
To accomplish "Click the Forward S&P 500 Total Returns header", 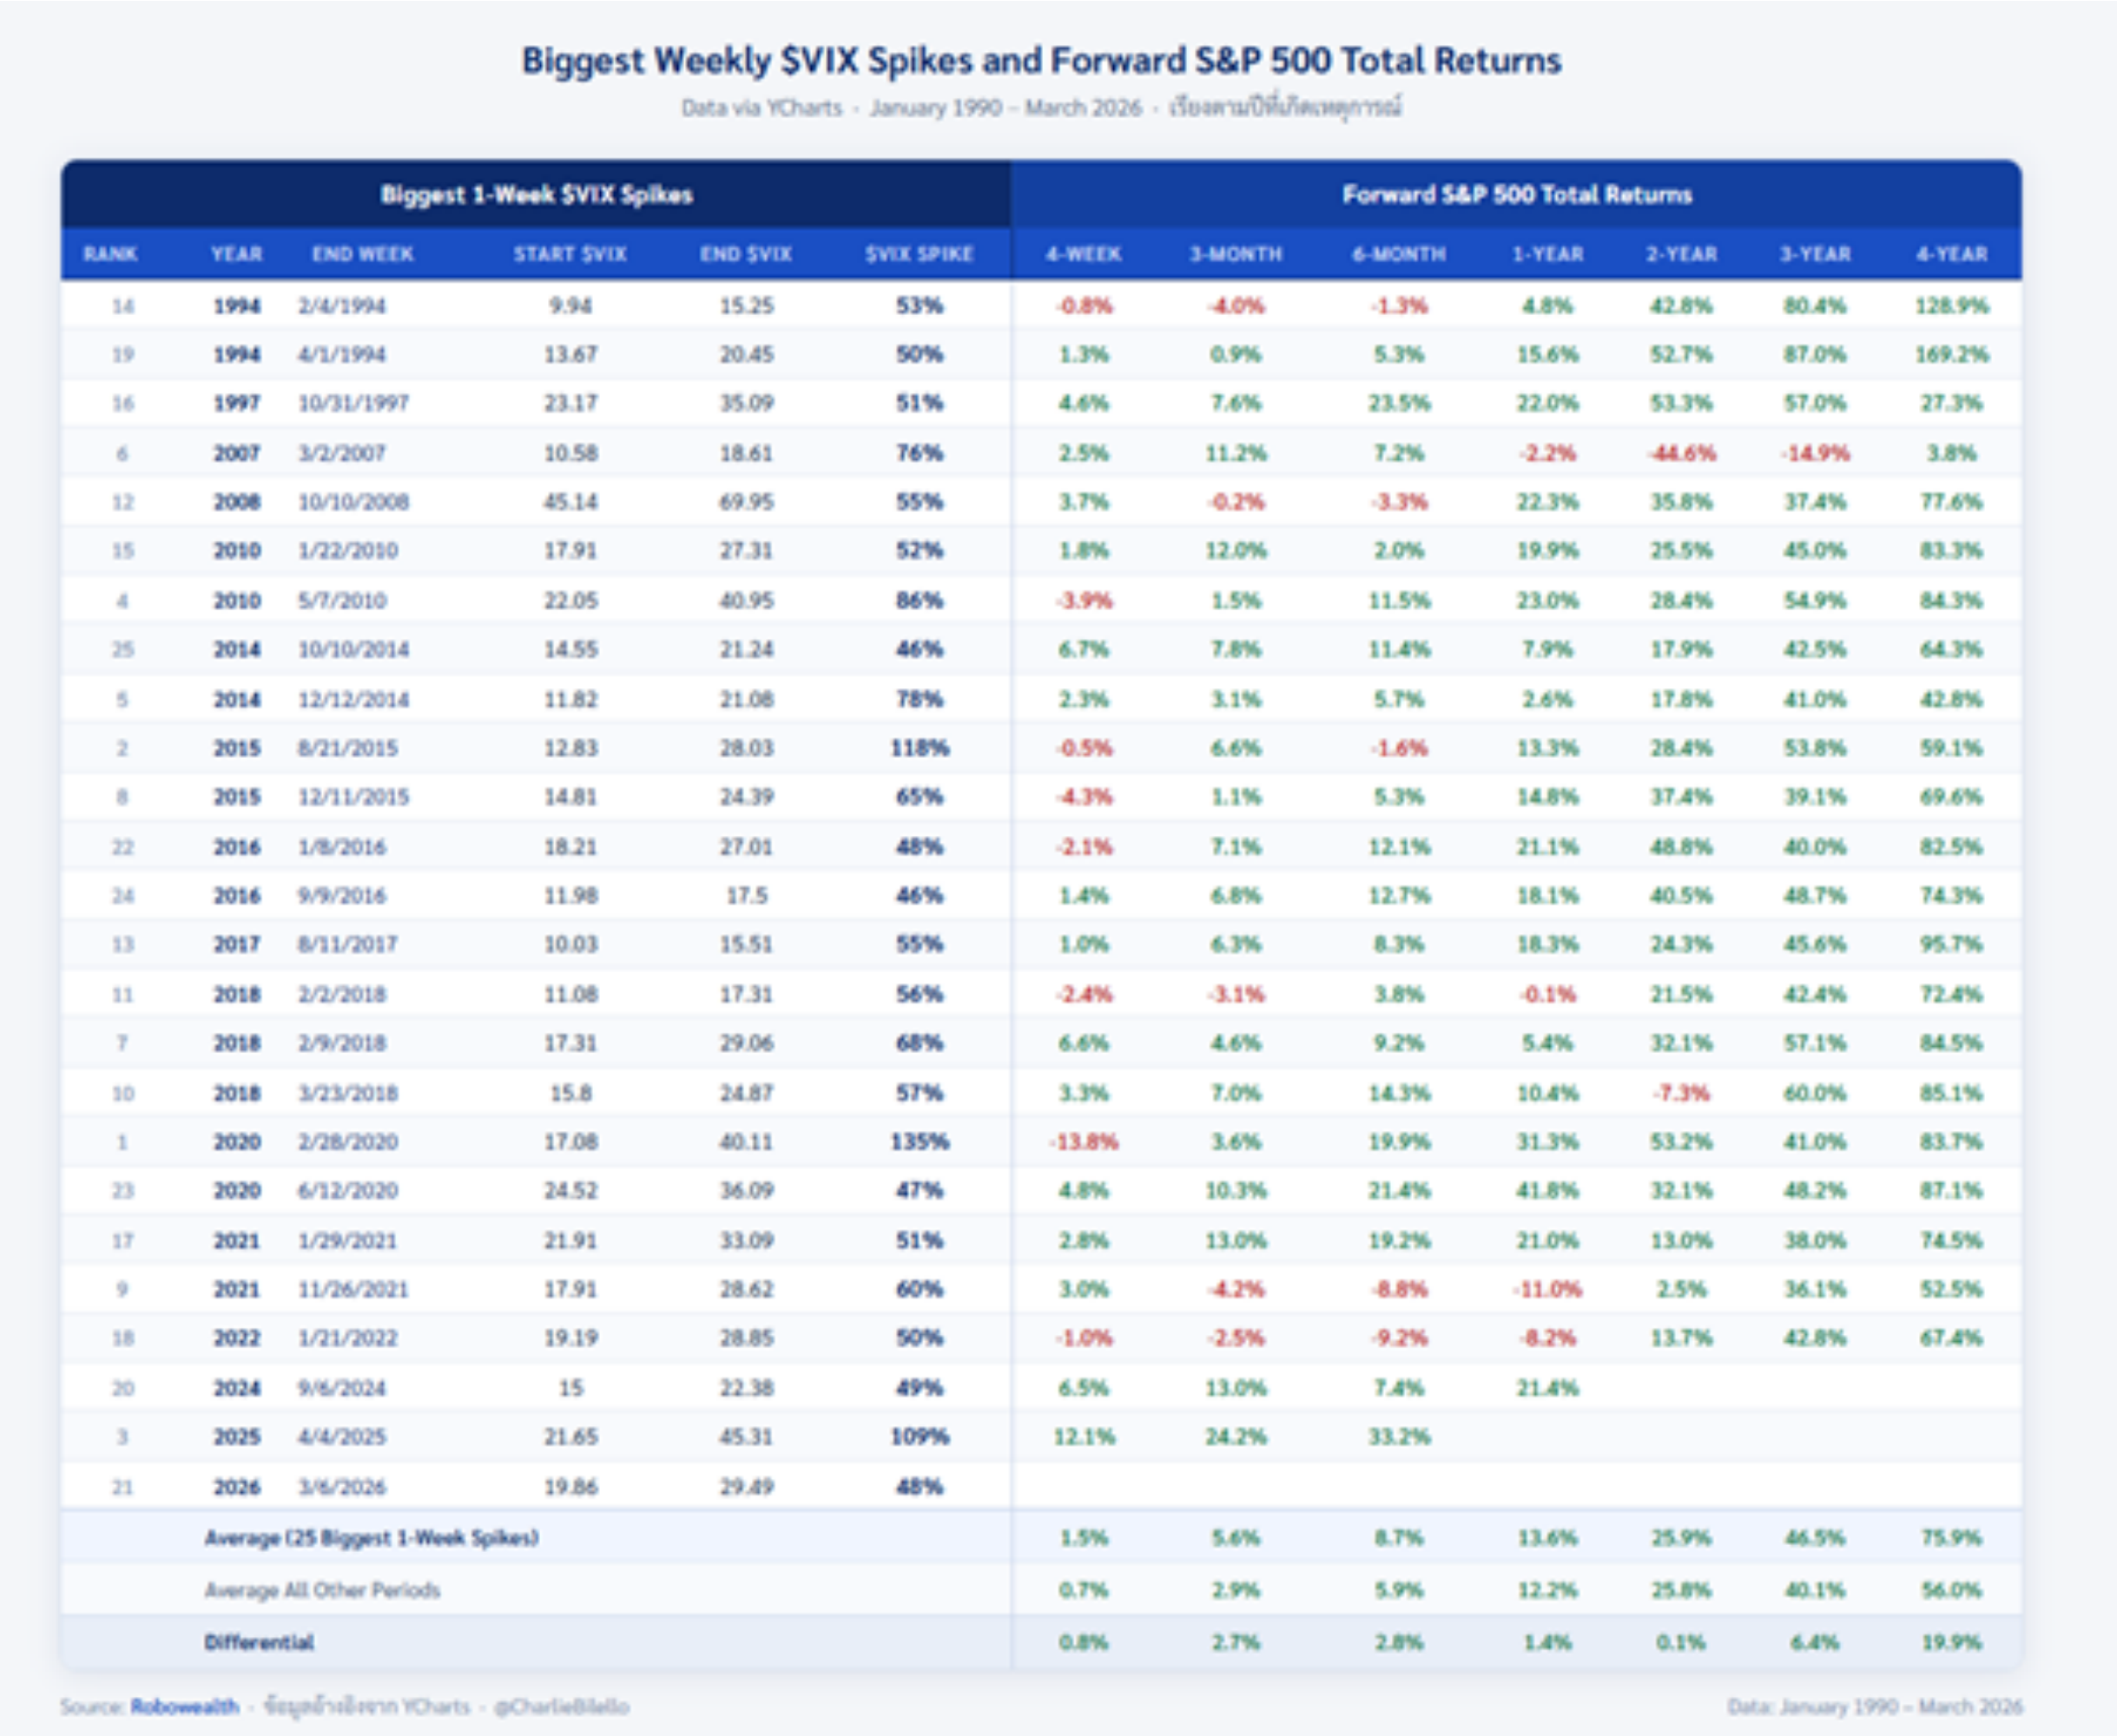I will 1517,195.
